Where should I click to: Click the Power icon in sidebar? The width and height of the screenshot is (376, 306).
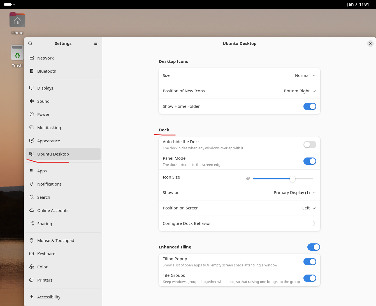(32, 114)
